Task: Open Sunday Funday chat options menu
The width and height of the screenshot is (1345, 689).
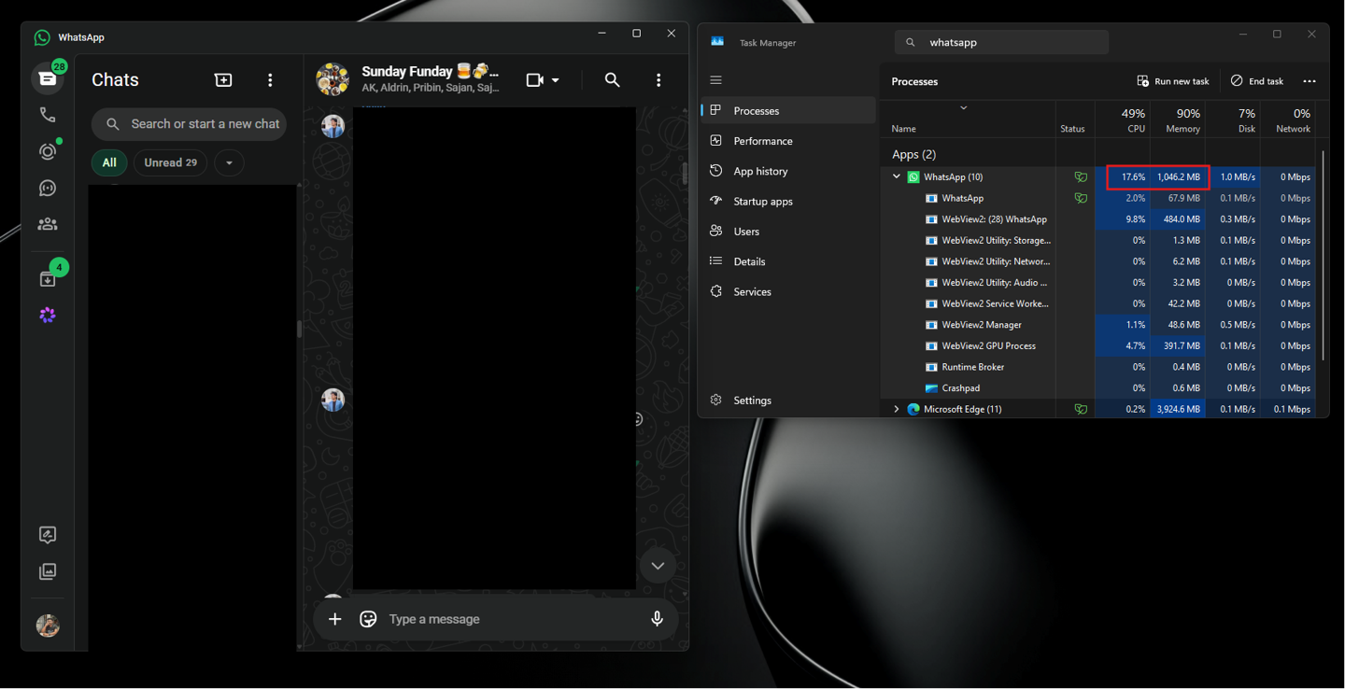Action: click(658, 80)
